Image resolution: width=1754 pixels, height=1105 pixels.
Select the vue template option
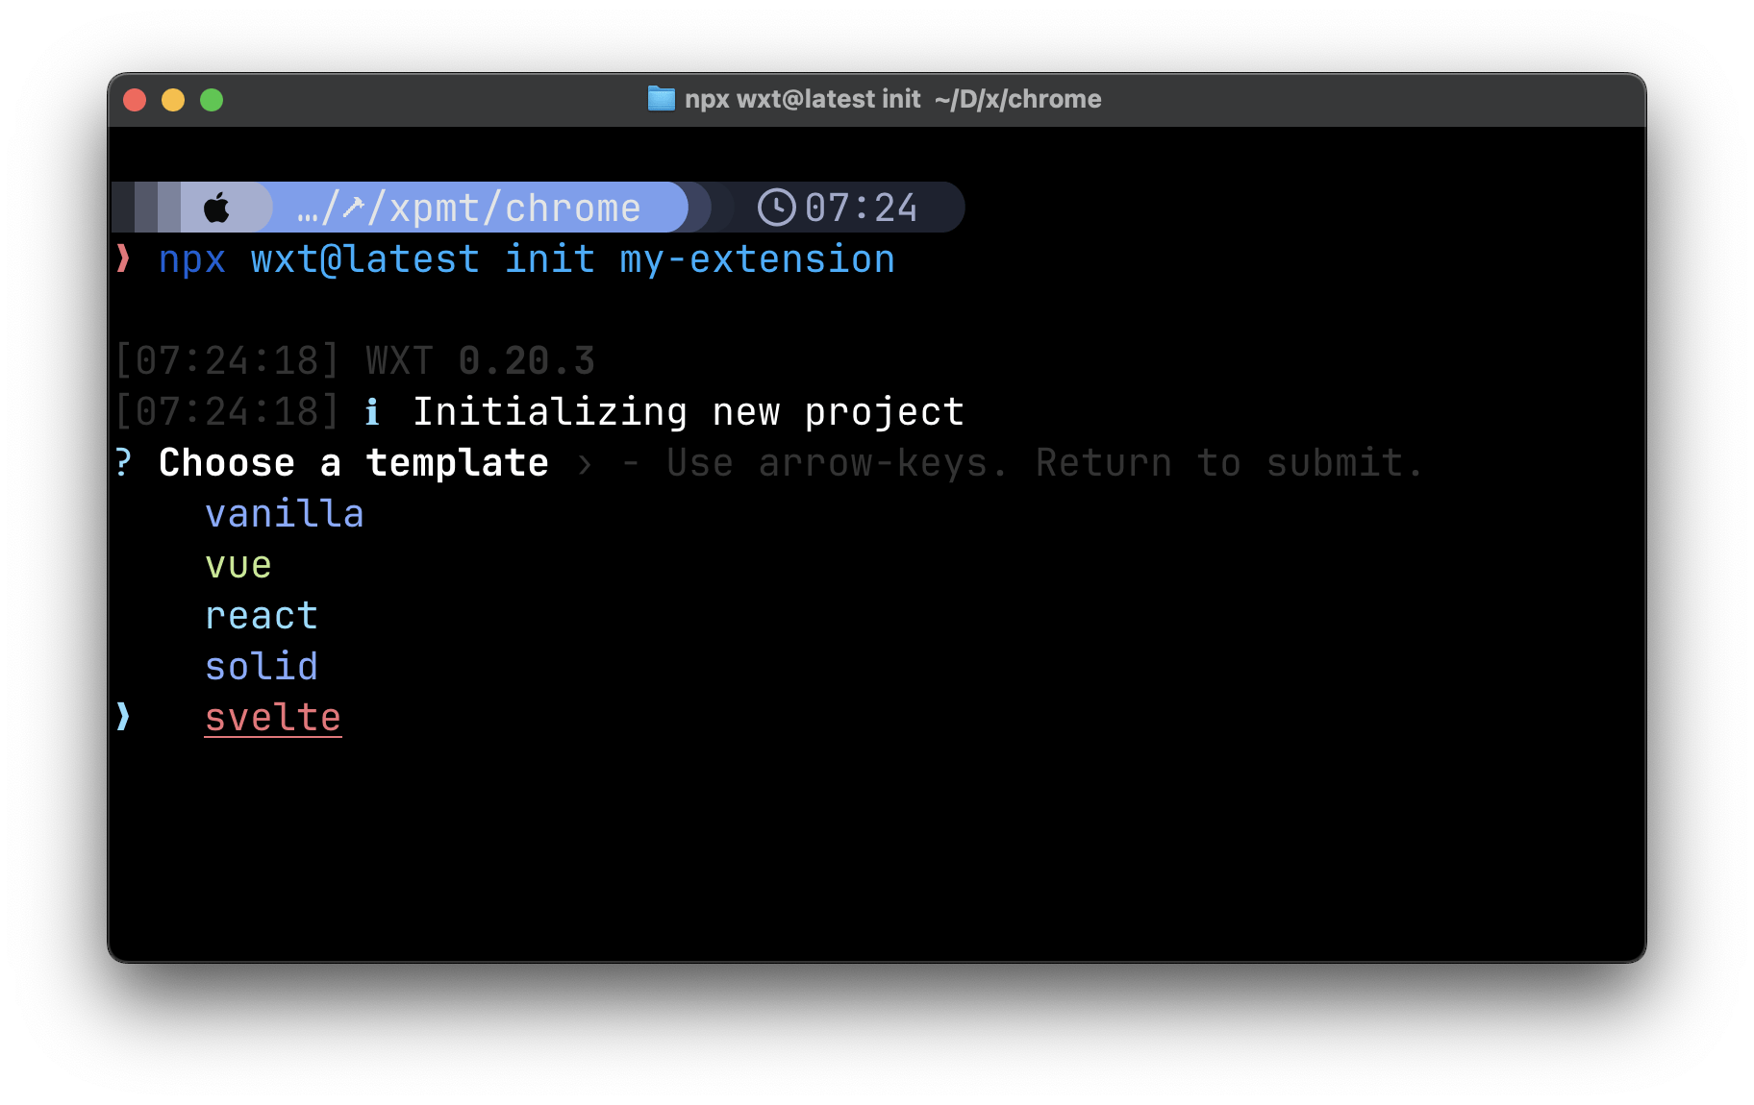[x=238, y=565]
